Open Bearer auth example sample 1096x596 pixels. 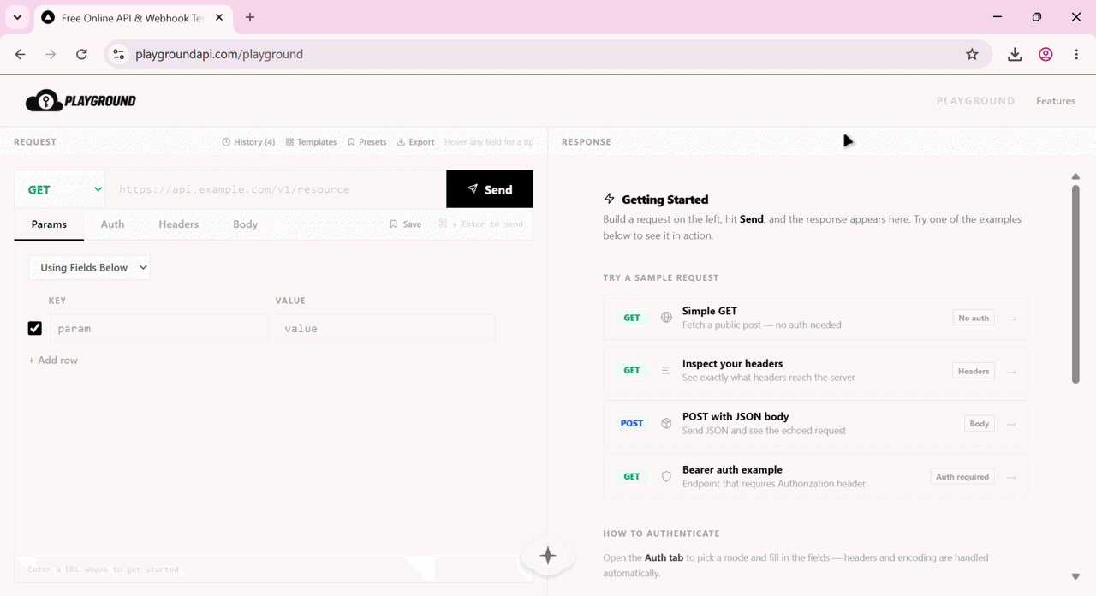pyautogui.click(x=815, y=476)
